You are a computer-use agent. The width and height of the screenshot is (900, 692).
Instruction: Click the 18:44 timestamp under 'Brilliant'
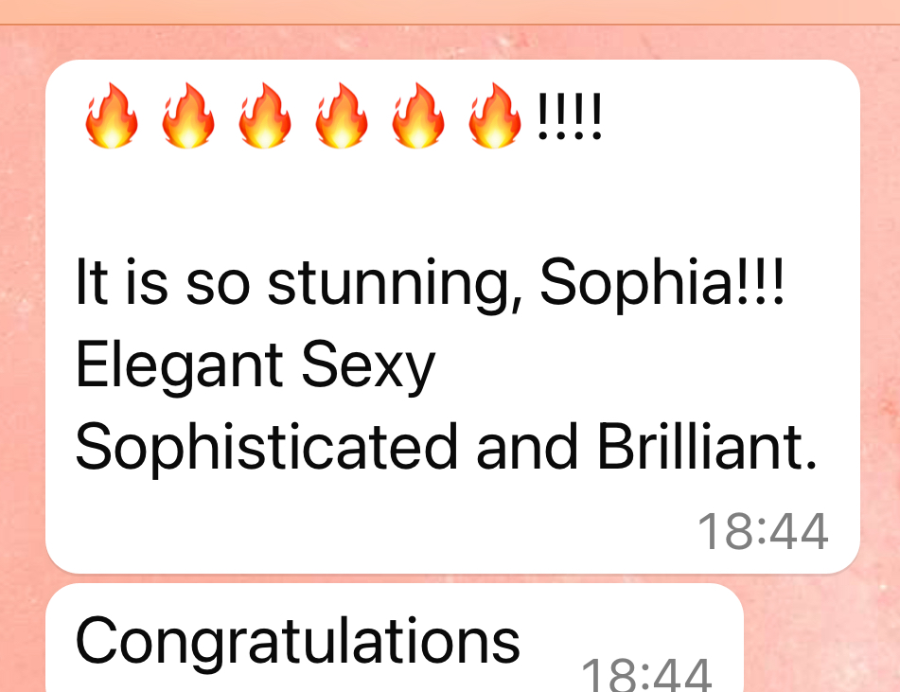coord(763,532)
